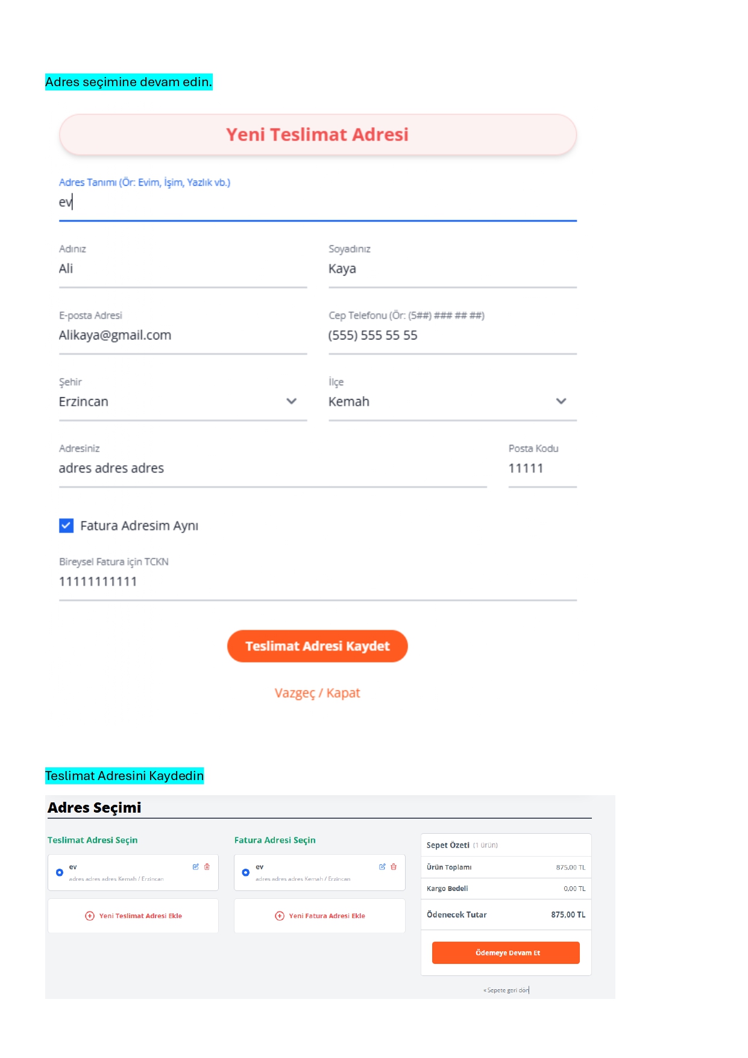Click the E-posta Adresi input field
748x1058 pixels.
pos(183,336)
